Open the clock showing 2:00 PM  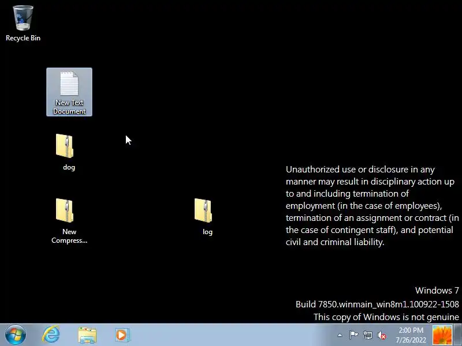(x=411, y=335)
